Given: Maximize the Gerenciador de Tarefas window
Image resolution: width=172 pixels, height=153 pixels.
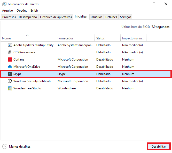Looking at the screenshot, I should point(154,4).
